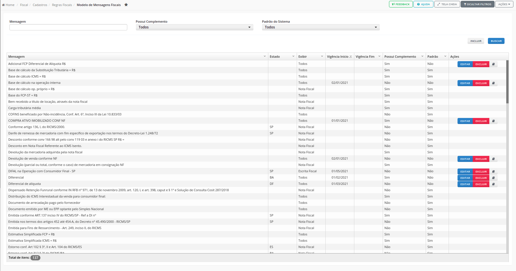Click the Incluir button
Image resolution: width=516 pixels, height=271 pixels.
click(476, 41)
